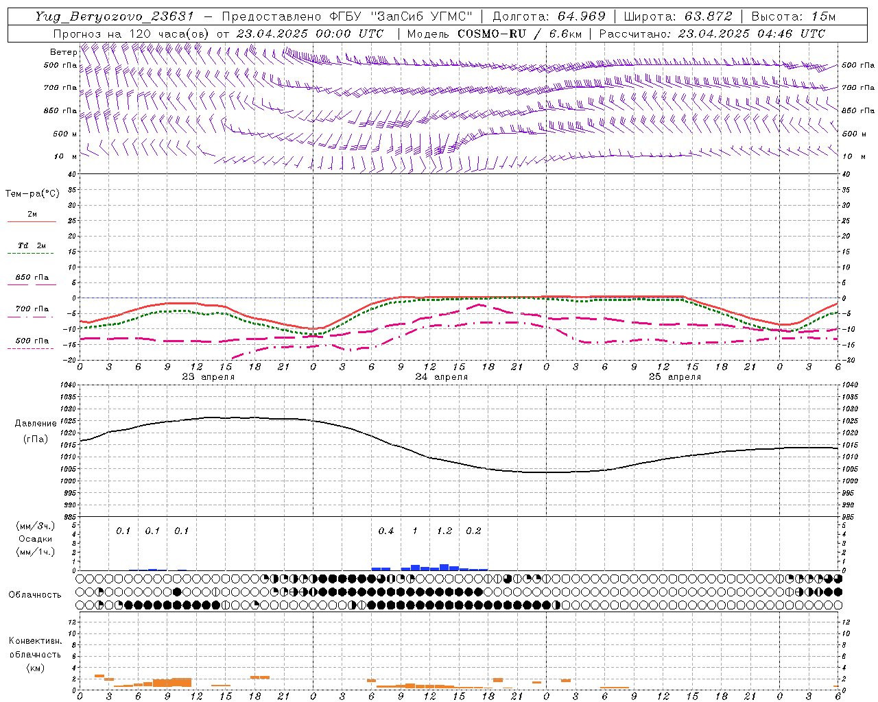
Task: Click the dashed legend line under 'Td 2м'
Action: 30,254
